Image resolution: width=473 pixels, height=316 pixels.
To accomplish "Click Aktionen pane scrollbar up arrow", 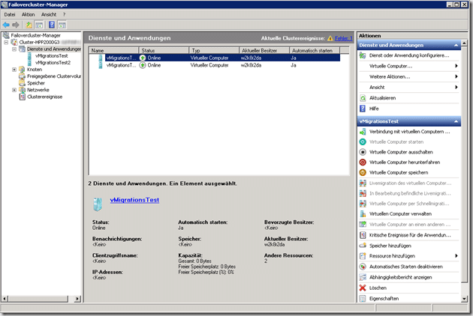I will point(464,43).
